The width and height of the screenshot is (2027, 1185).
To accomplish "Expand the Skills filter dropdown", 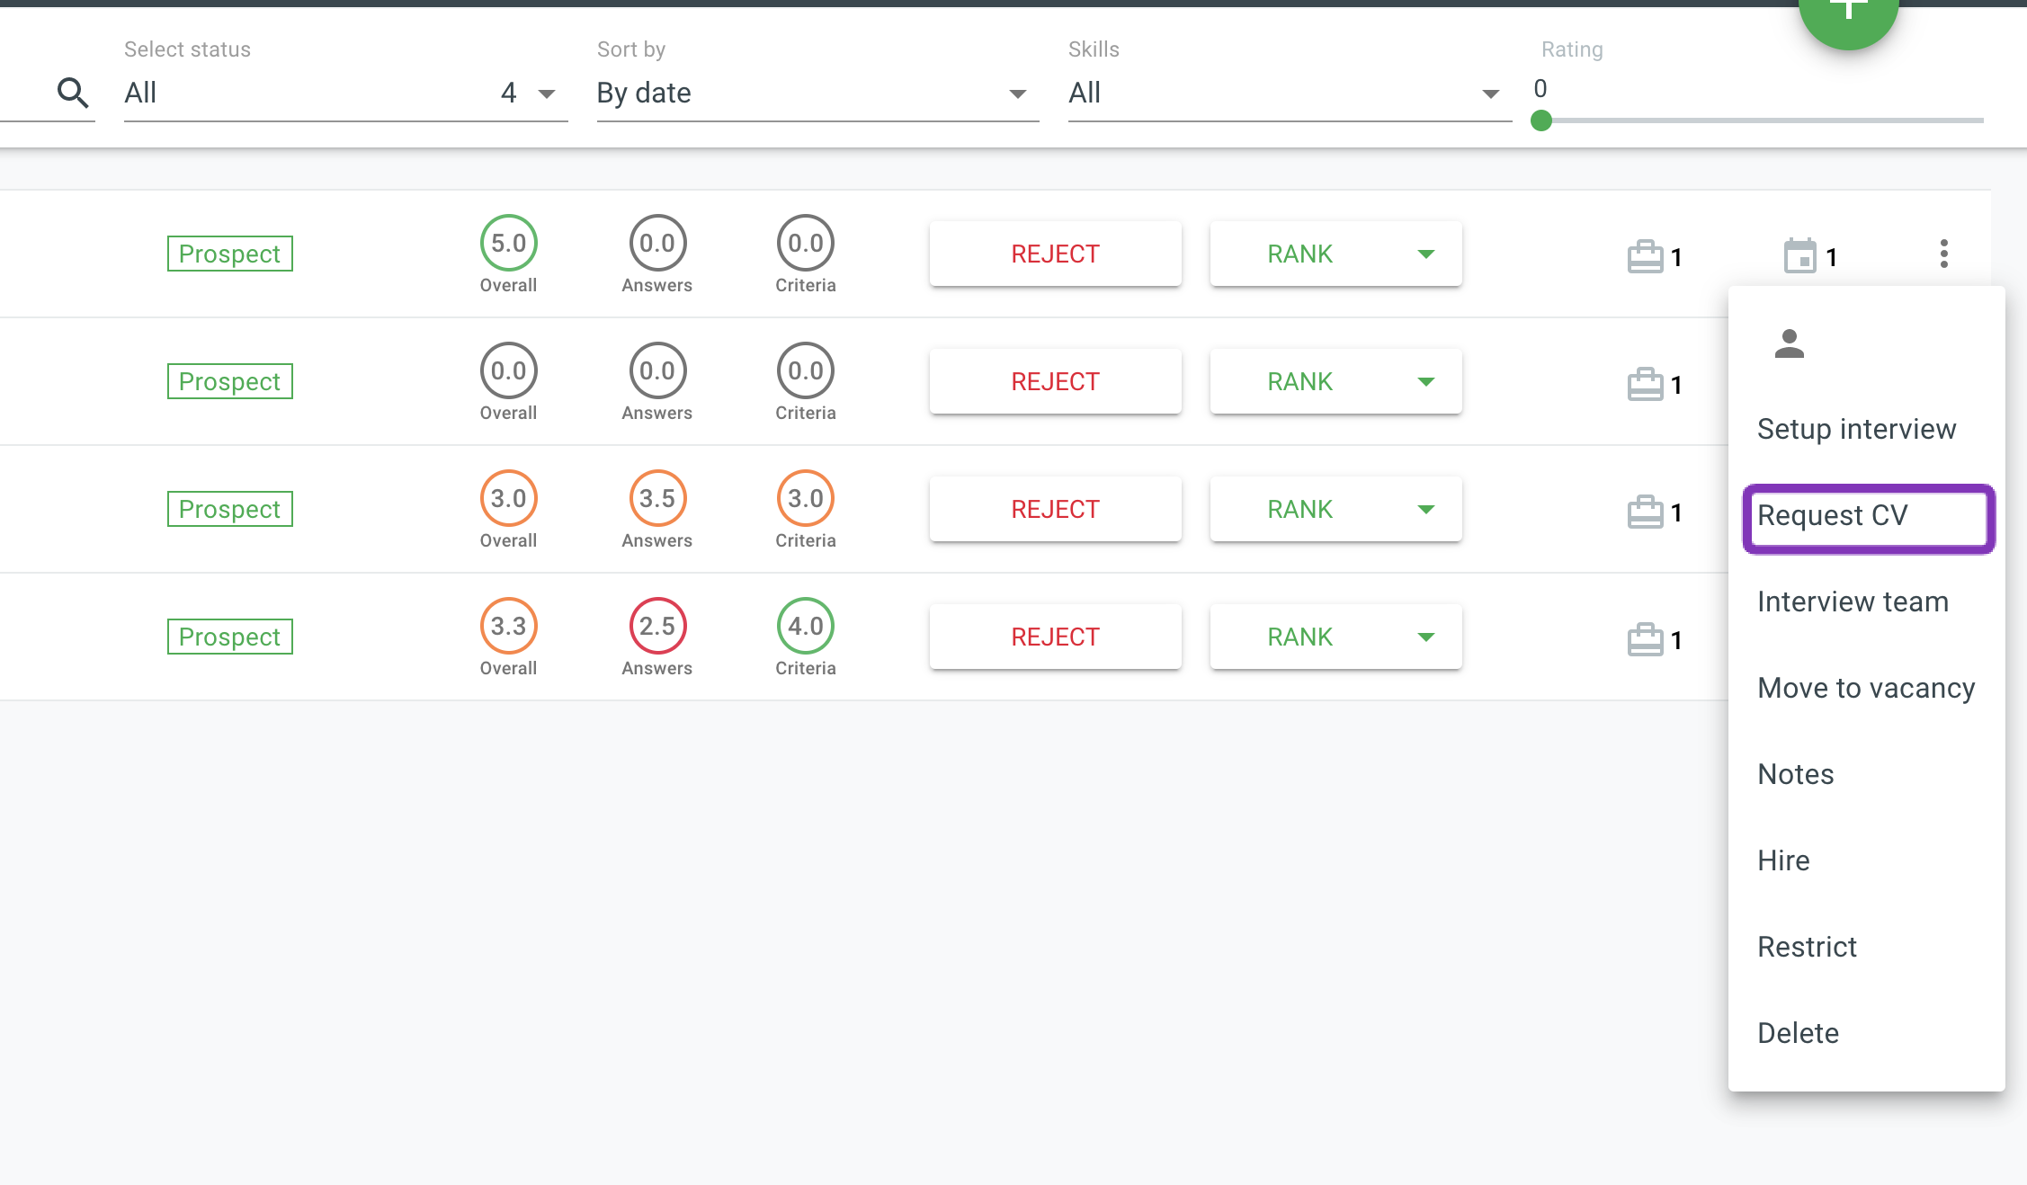I will point(1288,93).
